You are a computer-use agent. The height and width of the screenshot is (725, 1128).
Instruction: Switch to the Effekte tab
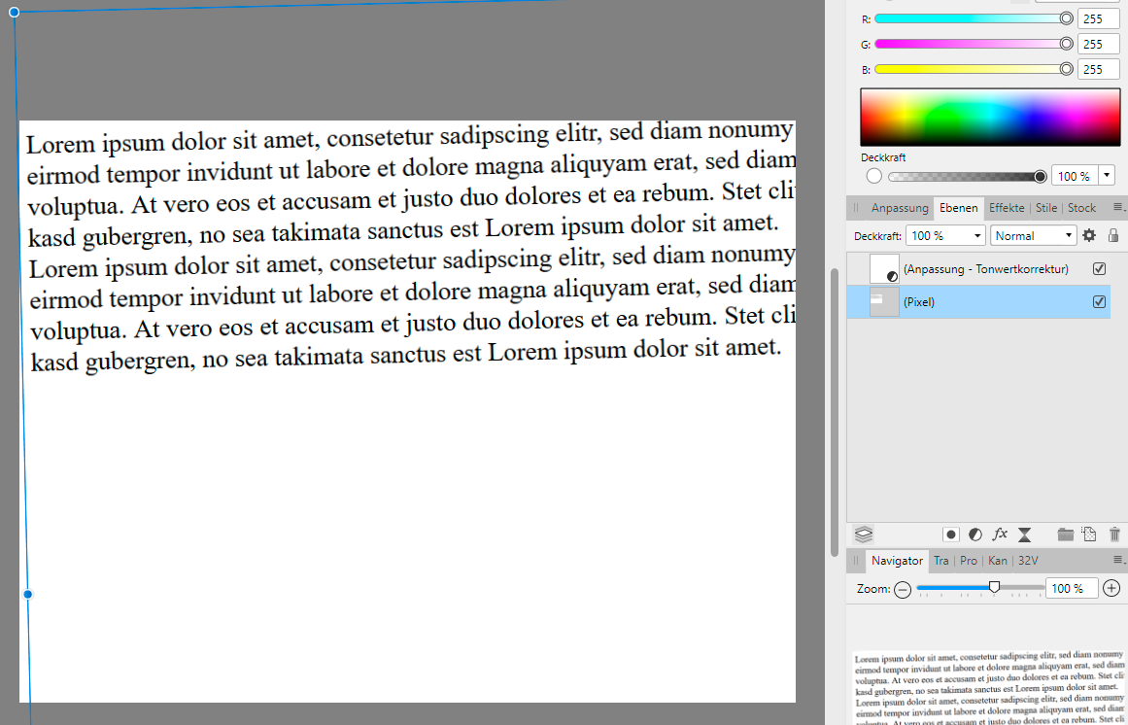point(1007,207)
